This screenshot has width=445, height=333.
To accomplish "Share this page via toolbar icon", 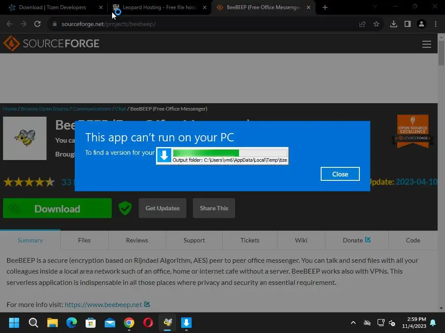I will click(x=362, y=24).
